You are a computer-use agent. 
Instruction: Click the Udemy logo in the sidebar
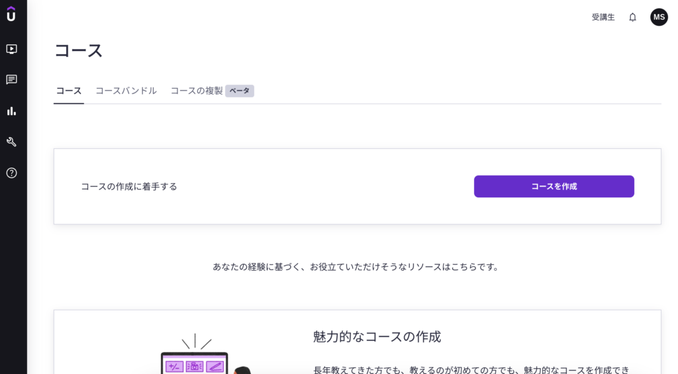[11, 14]
